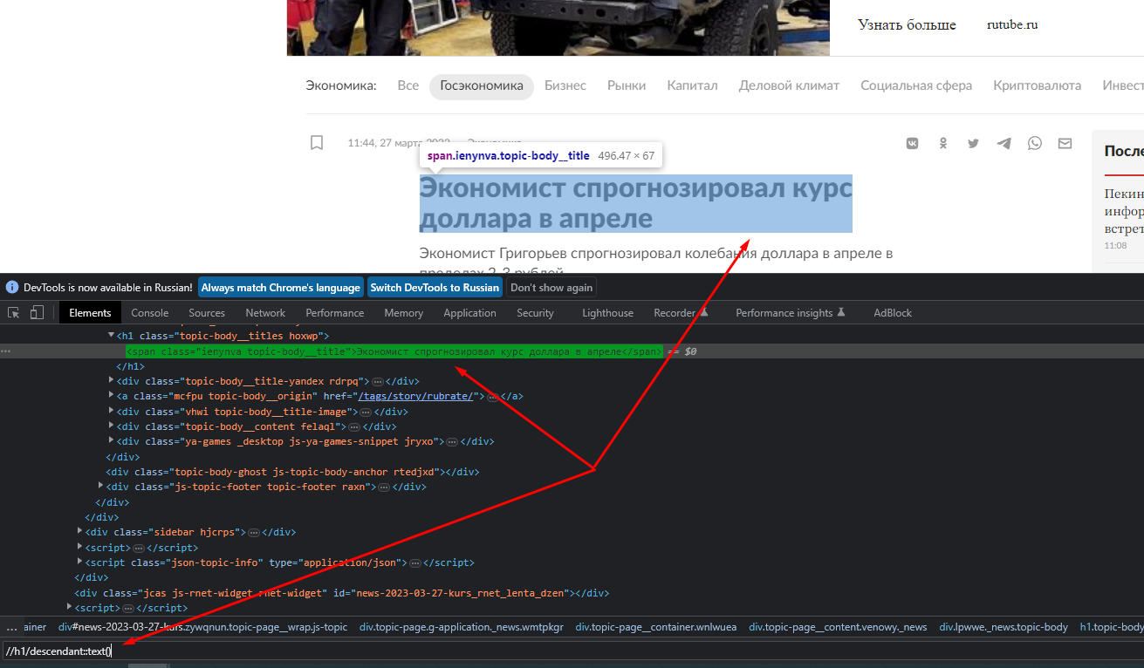1144x668 pixels.
Task: Share the article on Twitter
Action: [x=974, y=143]
